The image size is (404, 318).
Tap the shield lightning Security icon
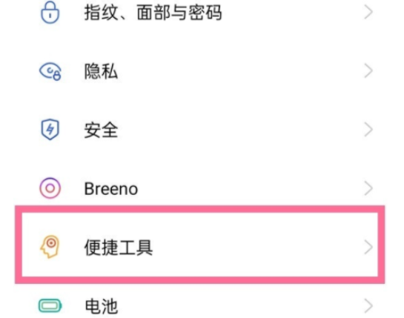click(x=50, y=130)
